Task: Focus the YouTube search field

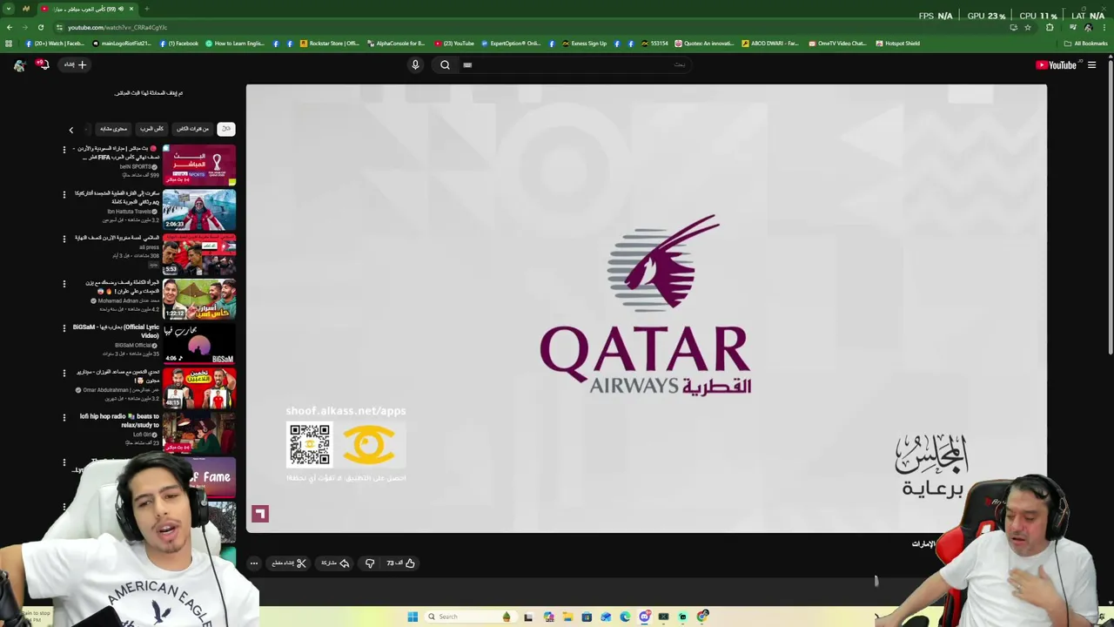Action: pos(574,64)
